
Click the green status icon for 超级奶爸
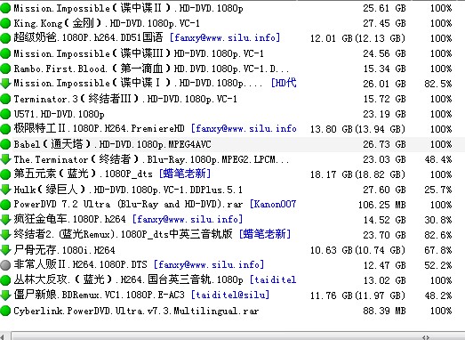[x=5, y=38]
